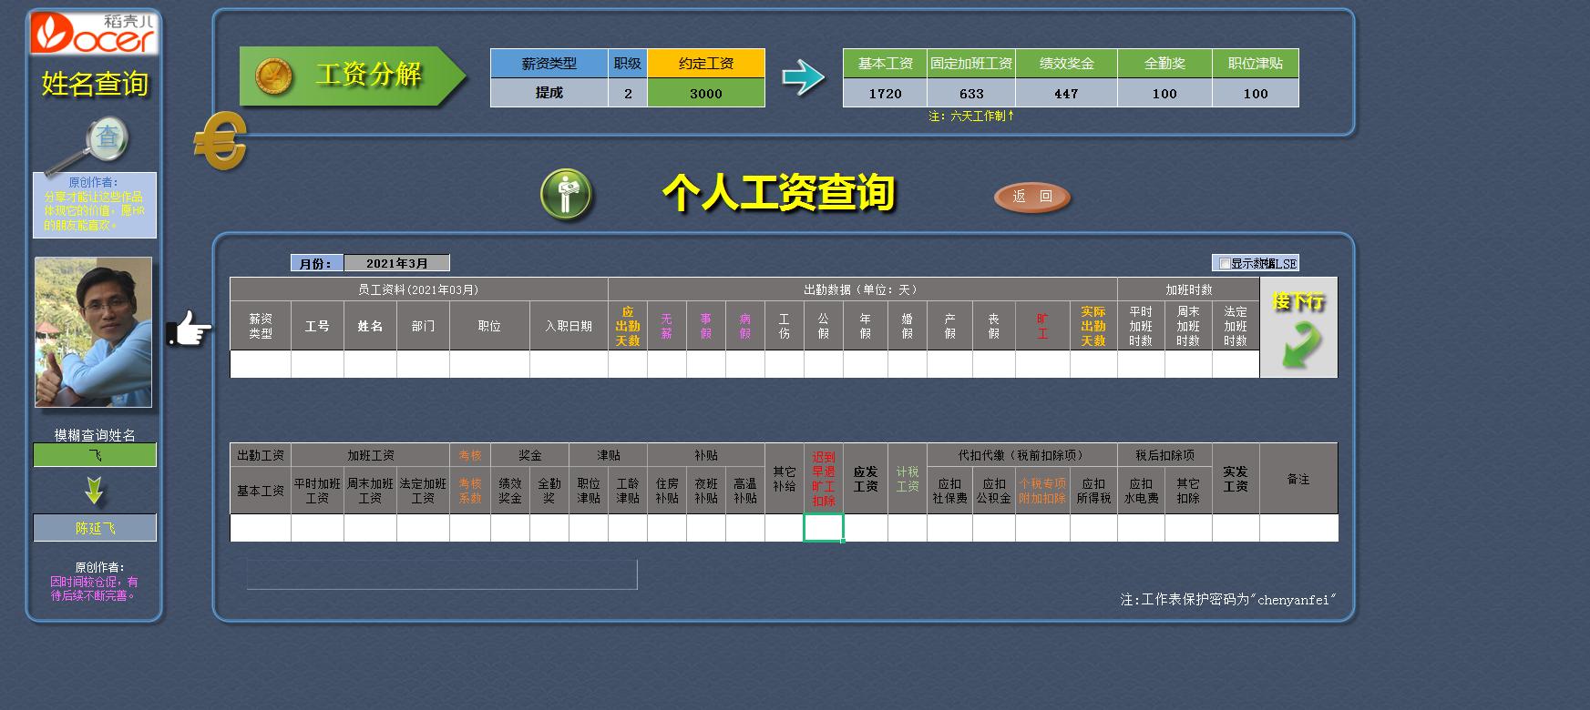The height and width of the screenshot is (710, 1590).
Task: Select the matched name 陈延飞 box
Action: (95, 528)
